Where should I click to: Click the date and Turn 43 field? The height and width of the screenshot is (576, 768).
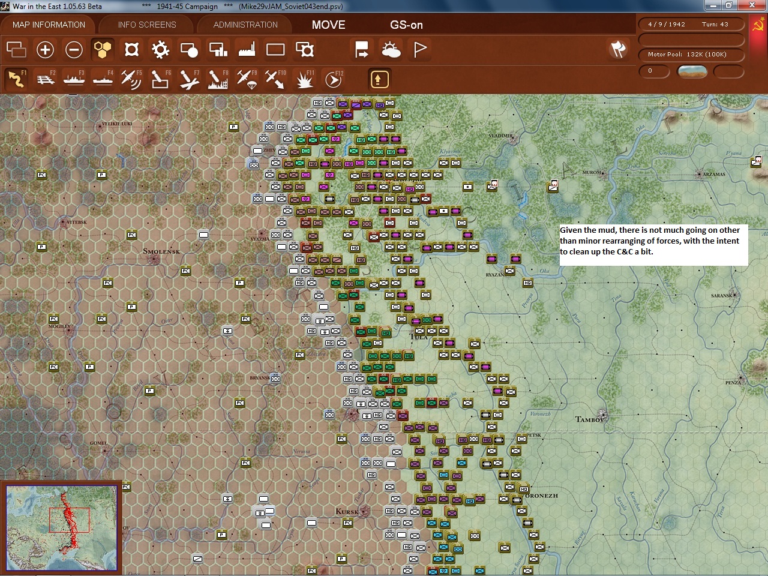tap(691, 25)
